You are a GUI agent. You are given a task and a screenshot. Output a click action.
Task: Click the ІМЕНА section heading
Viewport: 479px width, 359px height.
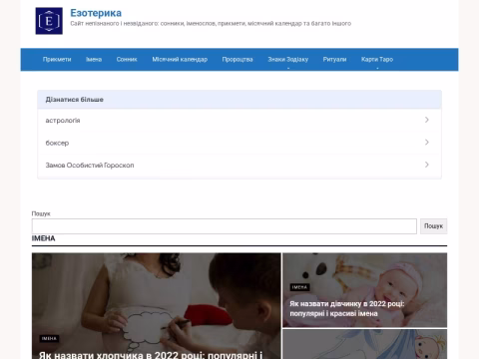click(x=44, y=238)
